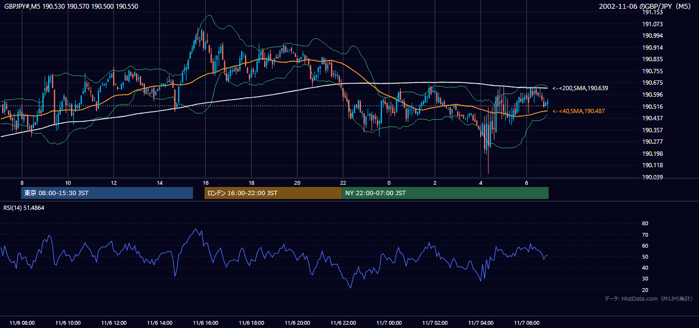Click the 11/7 04:00 time axis label
The height and width of the screenshot is (328, 699).
pyautogui.click(x=481, y=323)
